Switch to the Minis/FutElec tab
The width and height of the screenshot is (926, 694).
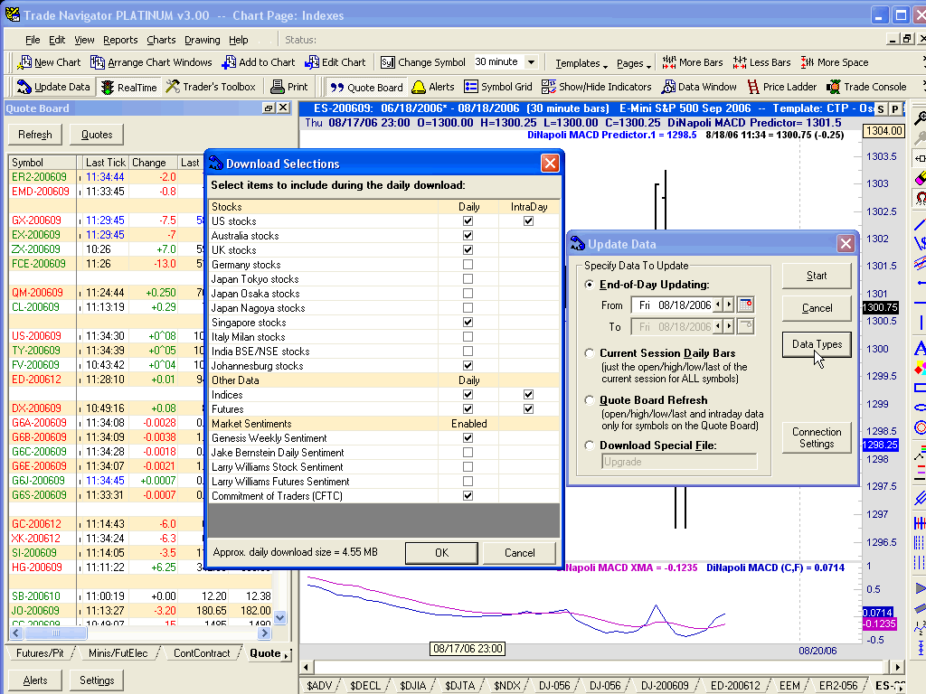pyautogui.click(x=118, y=653)
